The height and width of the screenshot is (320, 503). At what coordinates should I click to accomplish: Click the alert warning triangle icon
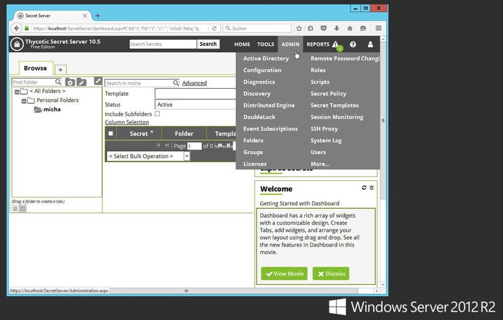pyautogui.click(x=335, y=44)
